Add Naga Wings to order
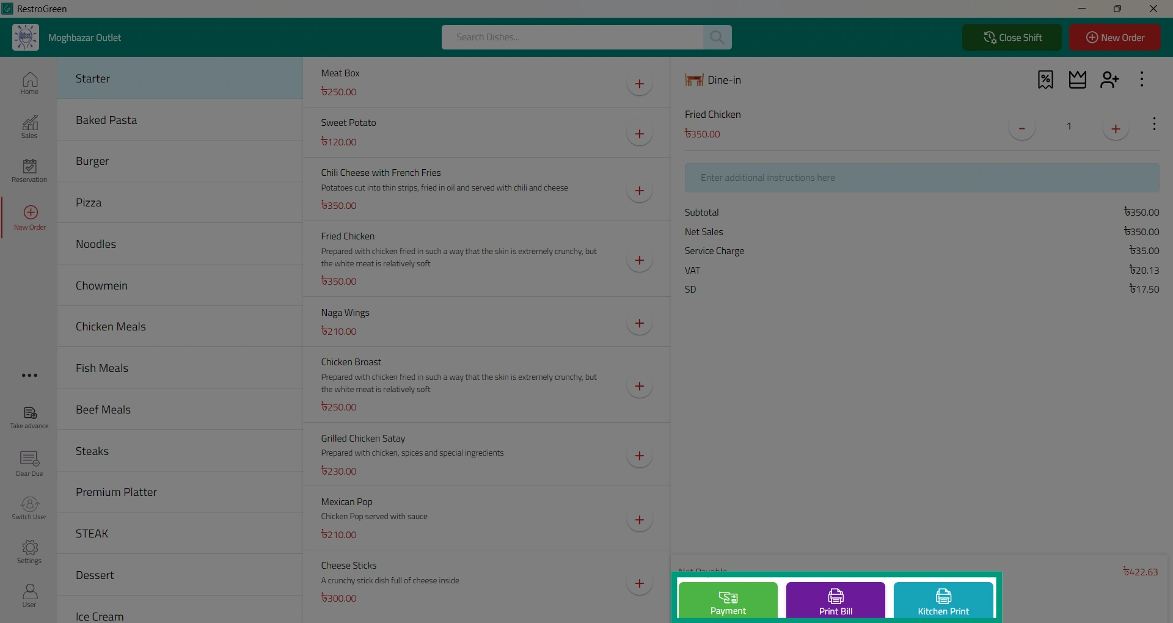Image resolution: width=1173 pixels, height=623 pixels. pyautogui.click(x=640, y=323)
